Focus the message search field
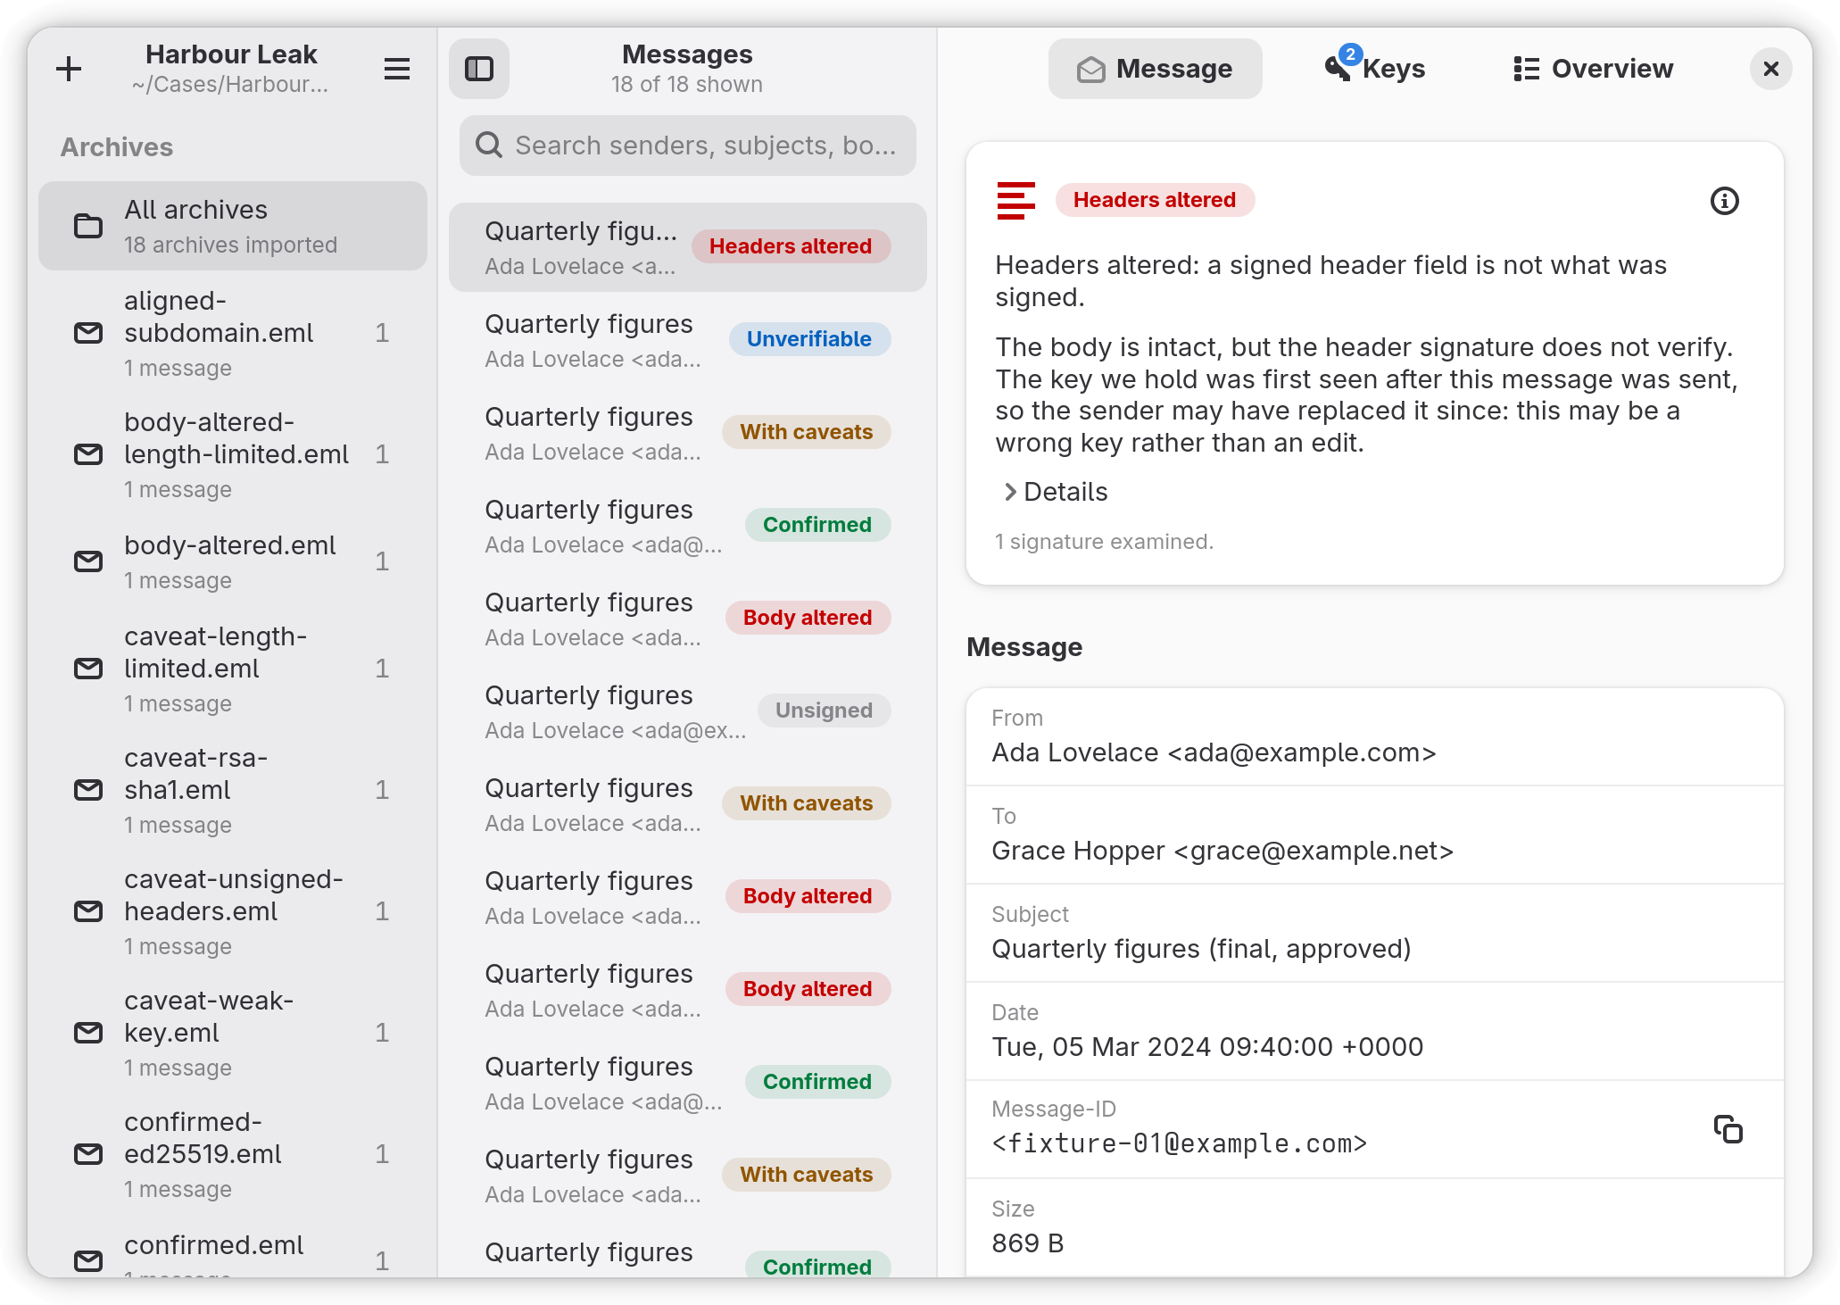 click(688, 145)
